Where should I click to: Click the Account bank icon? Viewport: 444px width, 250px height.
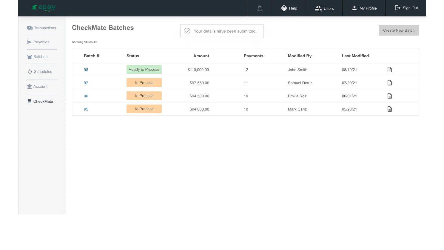(30, 87)
